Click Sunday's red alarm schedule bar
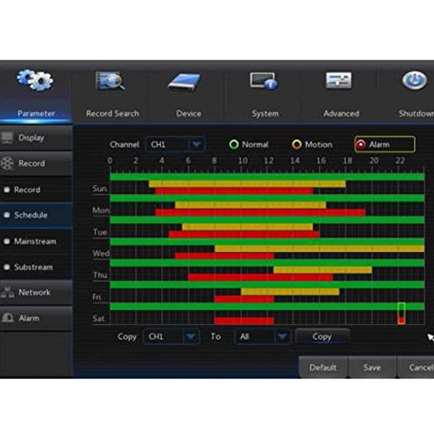The height and width of the screenshot is (434, 434). pyautogui.click(x=234, y=191)
